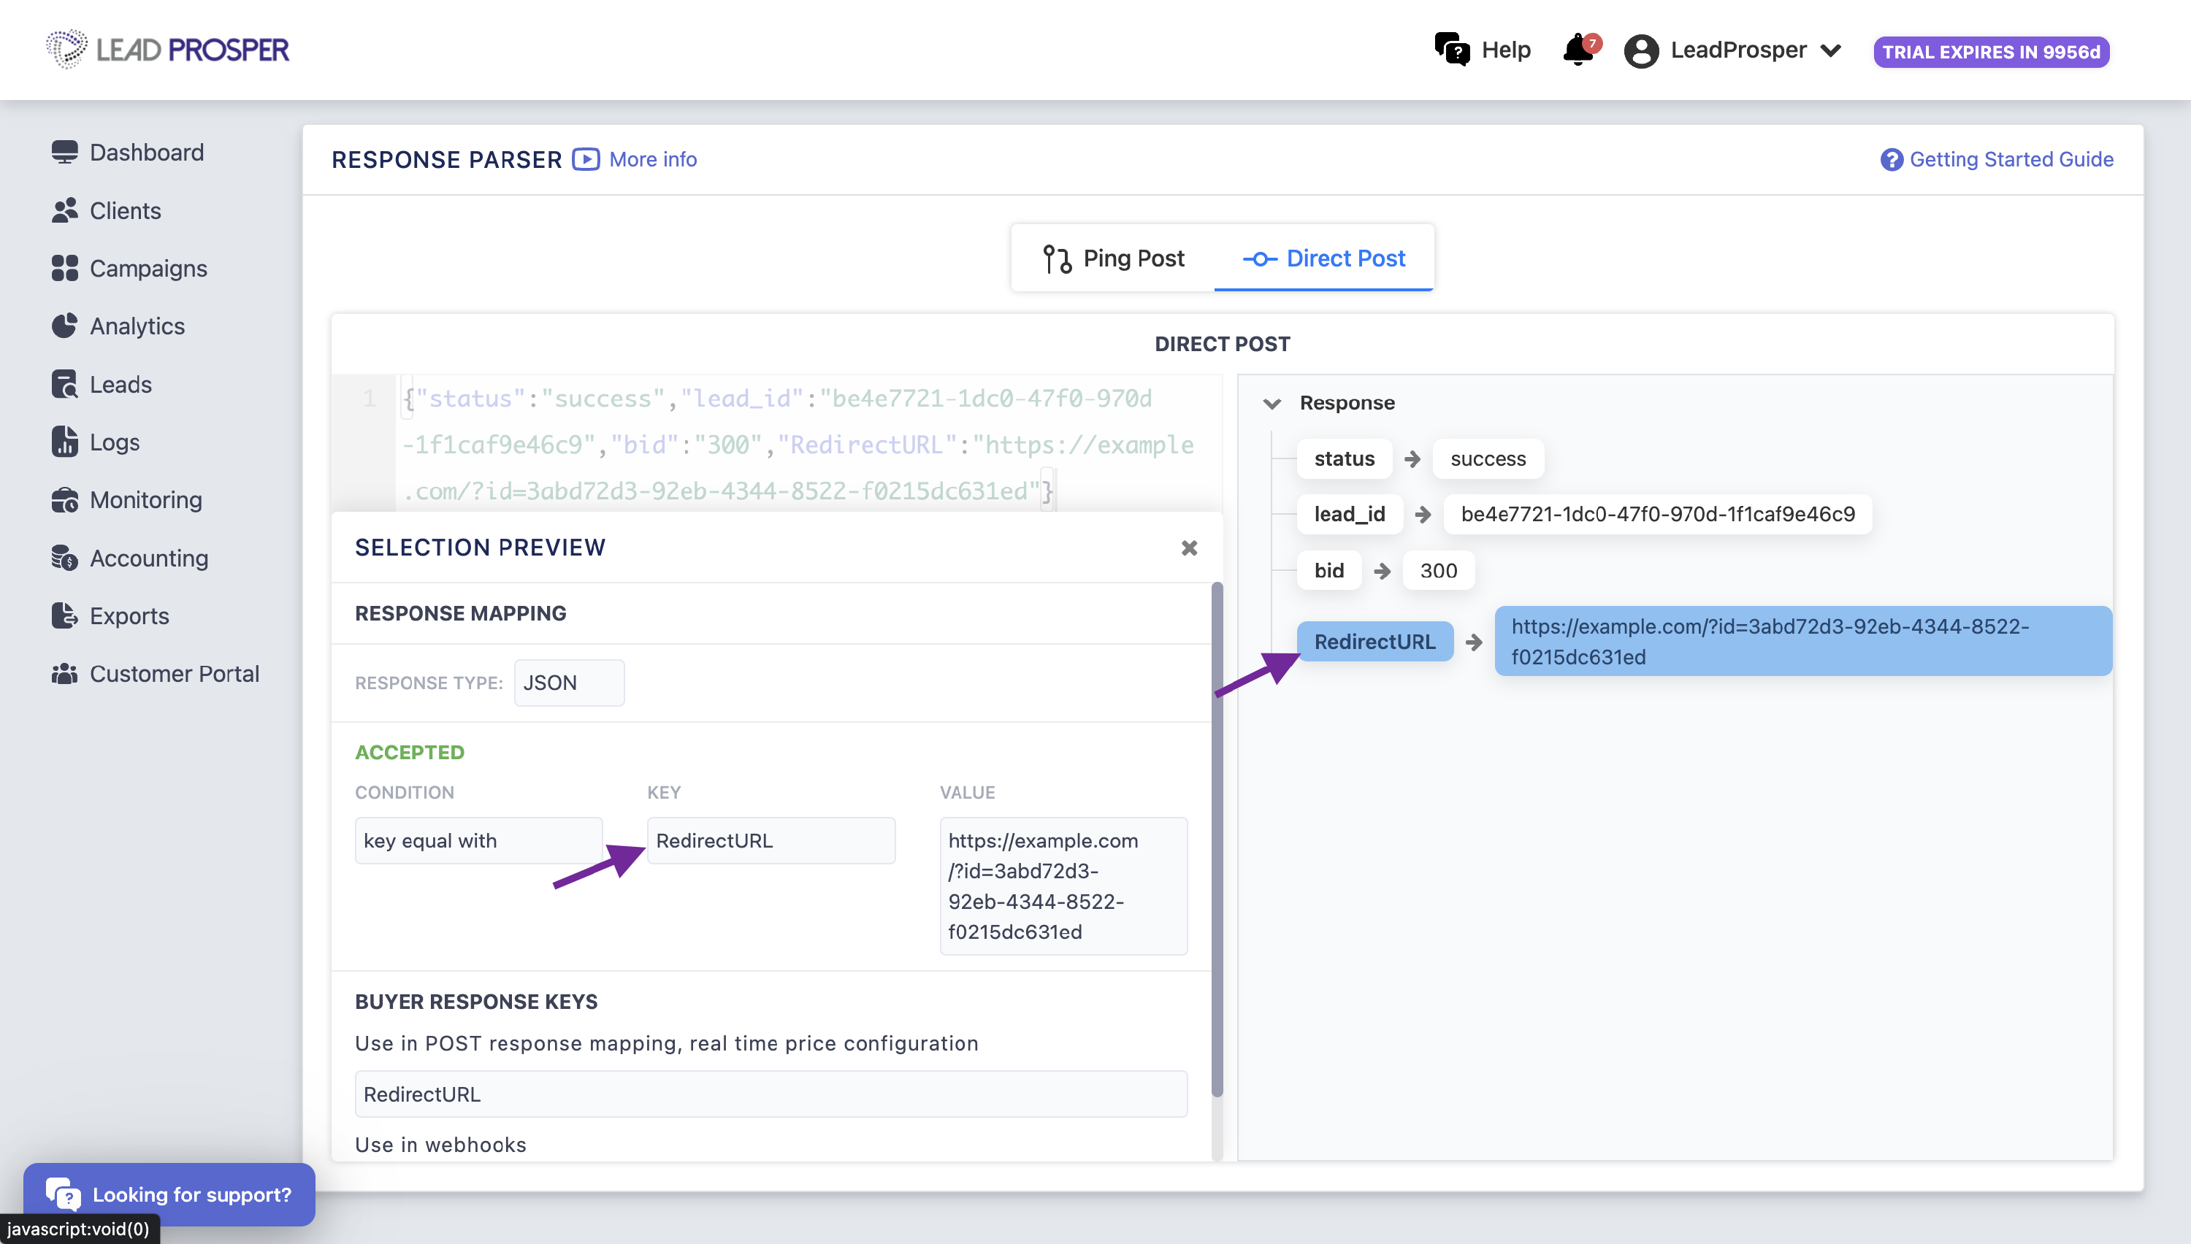Screen dimensions: 2191x1244
Task: Click the Response Type JSON field
Action: (569, 683)
